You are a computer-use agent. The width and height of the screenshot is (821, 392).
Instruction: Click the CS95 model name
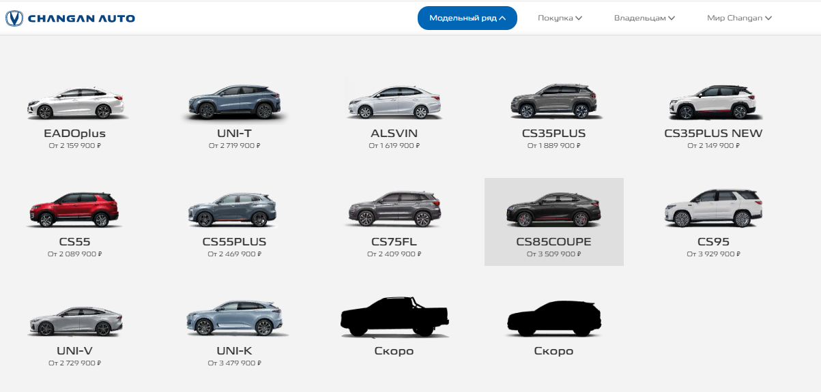[713, 242]
